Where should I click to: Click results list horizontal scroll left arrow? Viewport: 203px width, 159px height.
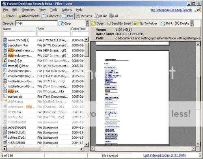tap(4, 149)
